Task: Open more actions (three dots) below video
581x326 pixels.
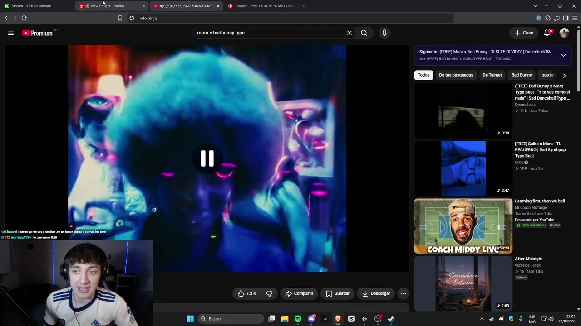Action: point(403,293)
